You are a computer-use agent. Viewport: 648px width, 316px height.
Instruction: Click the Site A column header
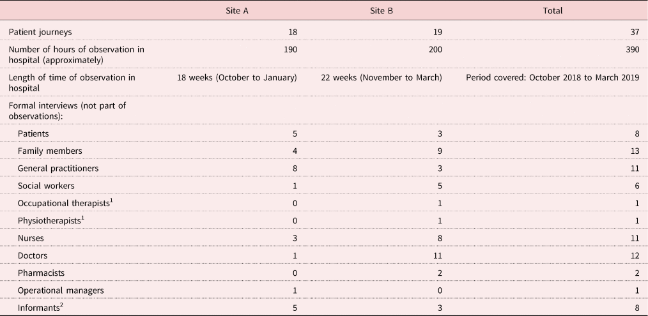tap(237, 11)
